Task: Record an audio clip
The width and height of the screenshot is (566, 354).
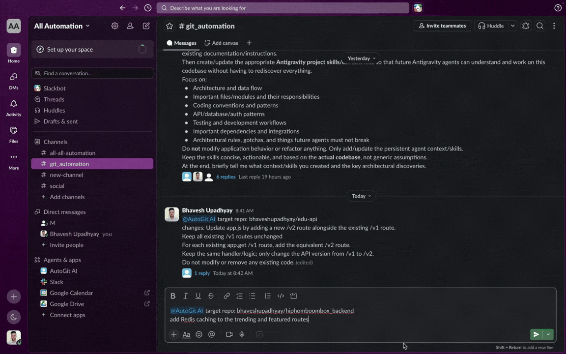Action: coord(242,334)
